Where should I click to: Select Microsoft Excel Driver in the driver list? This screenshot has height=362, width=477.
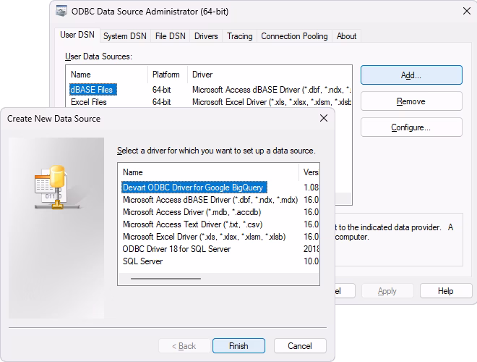click(x=204, y=237)
